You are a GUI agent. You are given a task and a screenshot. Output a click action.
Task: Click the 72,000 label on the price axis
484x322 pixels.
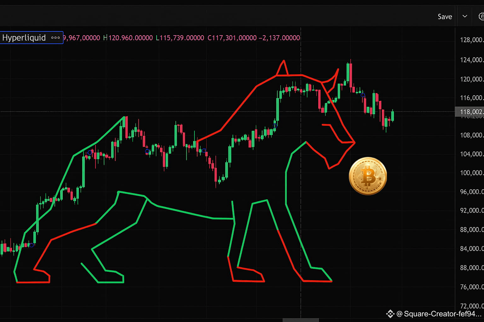coord(471,306)
